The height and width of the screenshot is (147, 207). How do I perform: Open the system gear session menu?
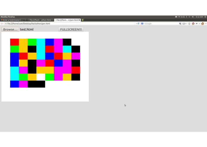(205, 17)
